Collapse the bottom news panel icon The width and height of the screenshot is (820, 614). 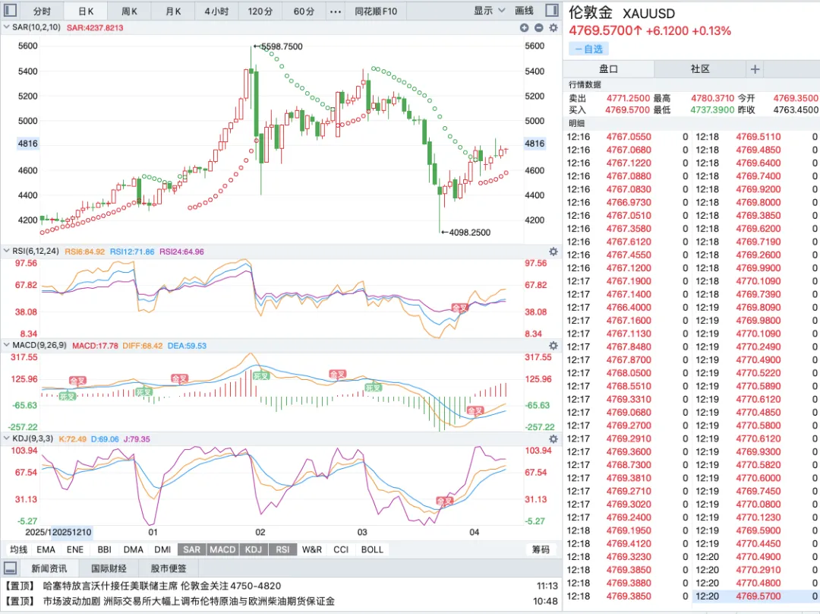tap(10, 568)
